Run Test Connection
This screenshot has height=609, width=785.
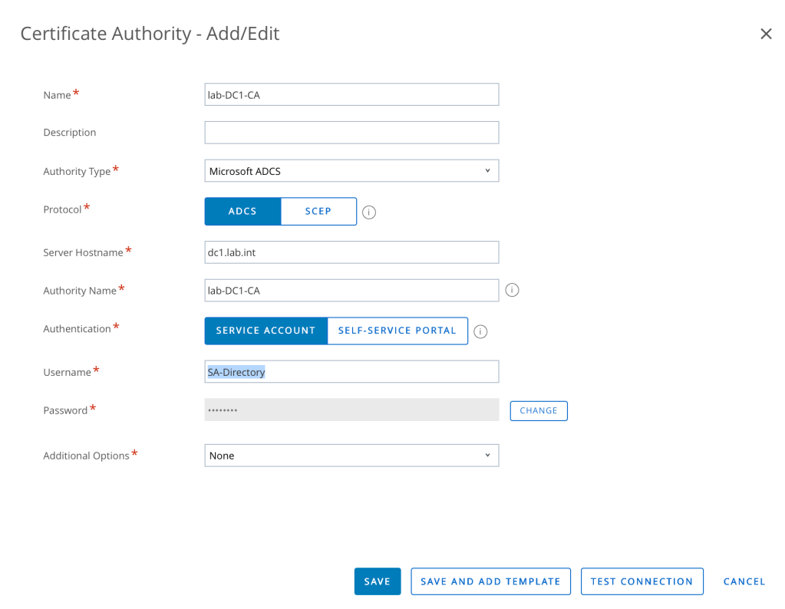coord(642,581)
